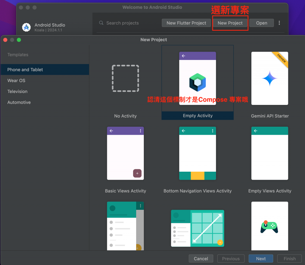
Task: Click the Gemini sparkle star icon
Action: click(270, 78)
